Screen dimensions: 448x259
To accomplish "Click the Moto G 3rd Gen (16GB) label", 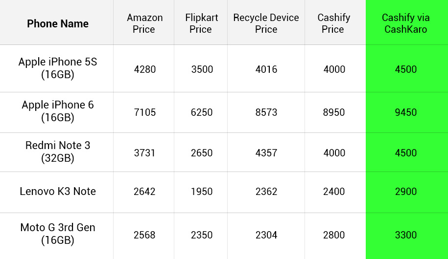I will [x=58, y=234].
